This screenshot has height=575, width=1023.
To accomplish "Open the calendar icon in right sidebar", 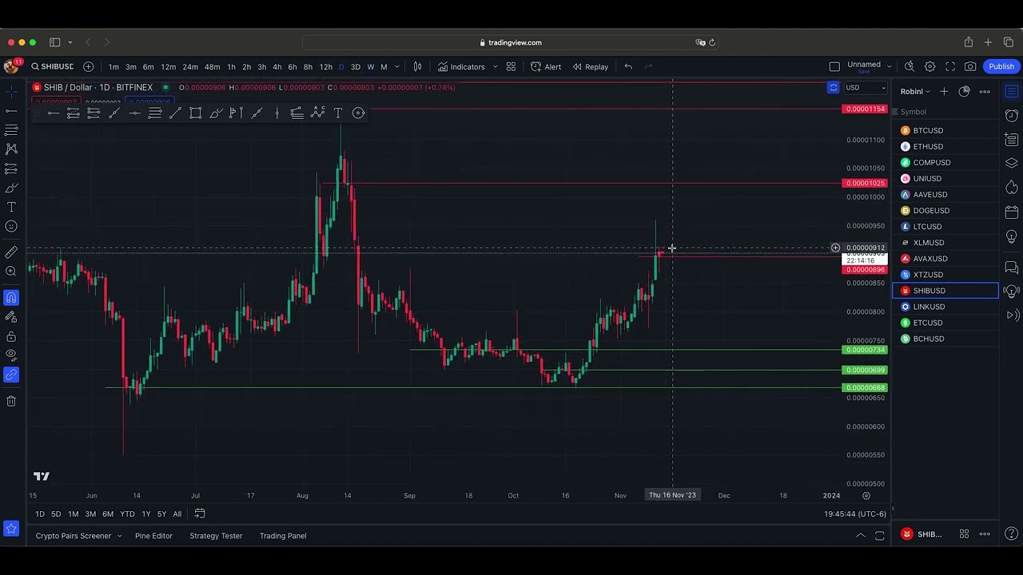I will click(1012, 212).
